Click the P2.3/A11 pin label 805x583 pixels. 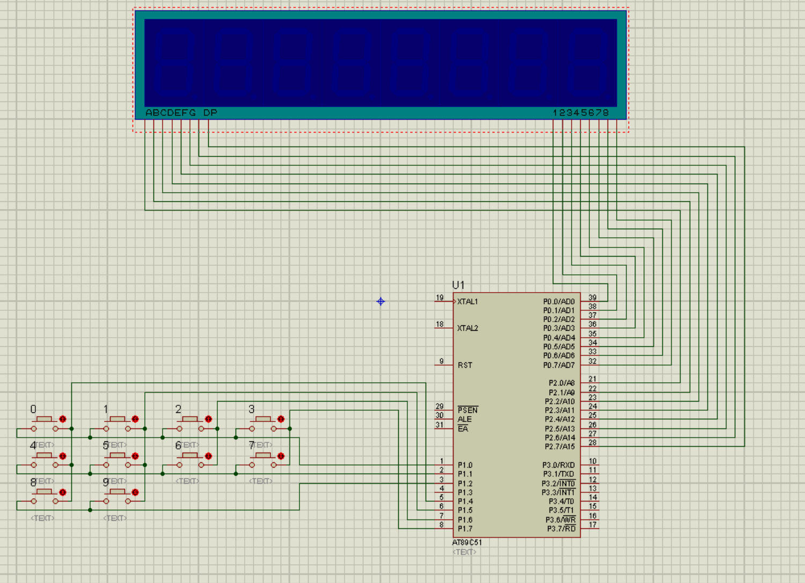click(x=560, y=410)
